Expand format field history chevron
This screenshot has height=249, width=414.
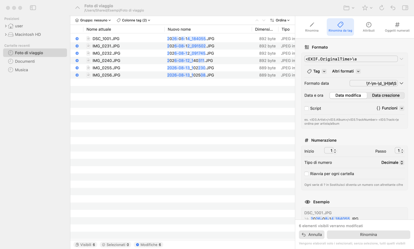tap(401, 59)
